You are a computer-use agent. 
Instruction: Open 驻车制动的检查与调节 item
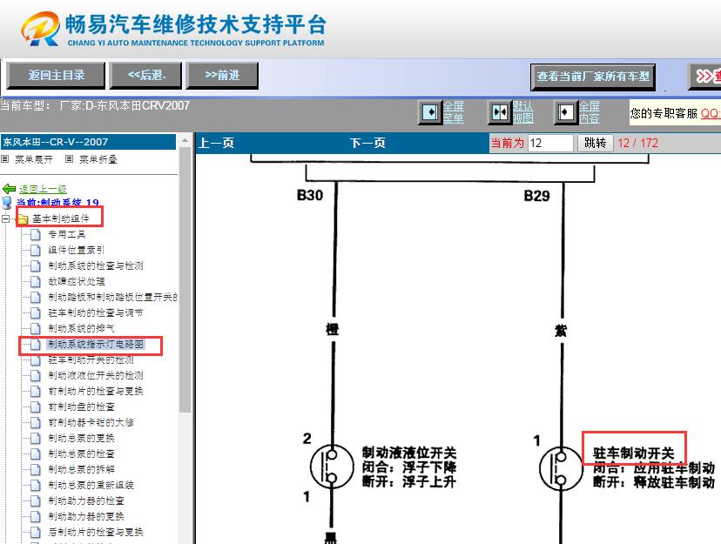tap(96, 312)
